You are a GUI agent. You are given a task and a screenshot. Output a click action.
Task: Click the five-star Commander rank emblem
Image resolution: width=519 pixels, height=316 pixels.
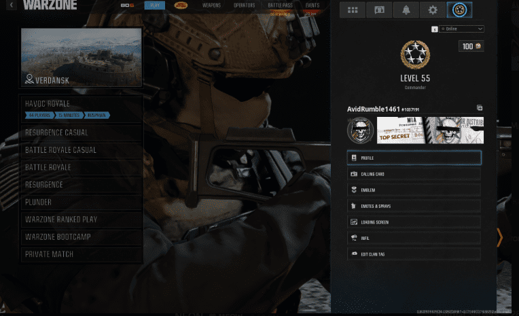pos(415,54)
